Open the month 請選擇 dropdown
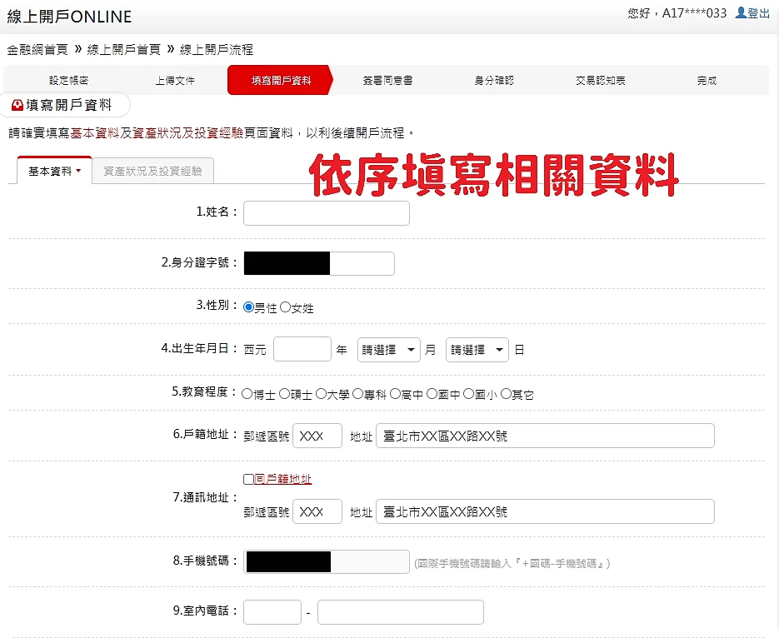The width and height of the screenshot is (779, 638). point(388,349)
